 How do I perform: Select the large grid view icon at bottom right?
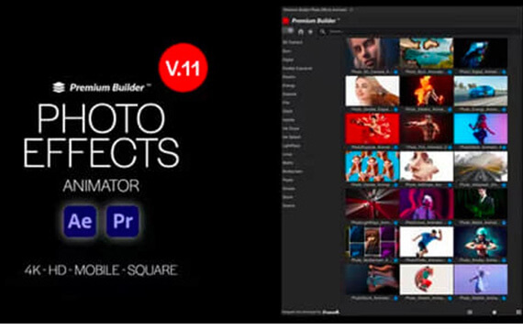tap(518, 313)
